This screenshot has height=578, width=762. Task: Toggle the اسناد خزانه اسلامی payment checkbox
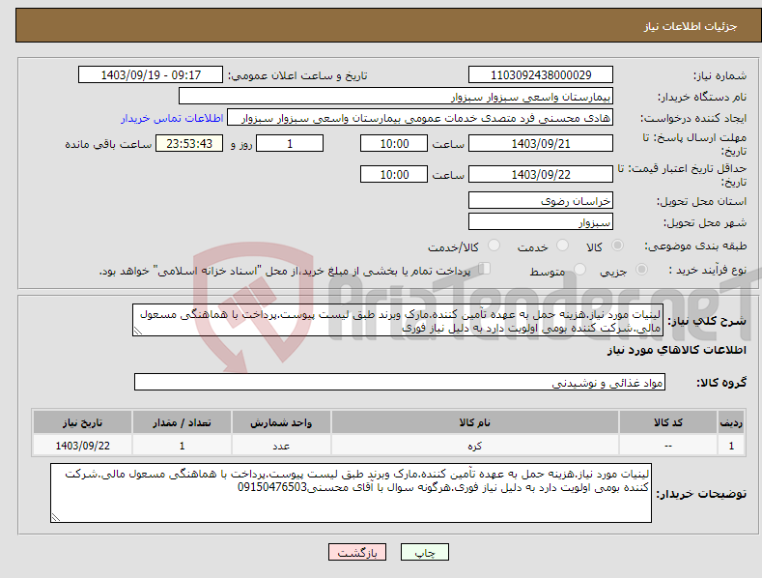485,269
